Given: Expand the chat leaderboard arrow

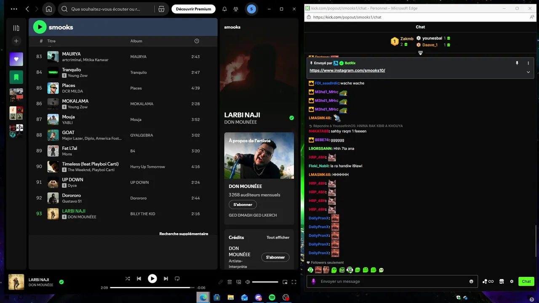Looking at the screenshot, I should click(x=420, y=53).
